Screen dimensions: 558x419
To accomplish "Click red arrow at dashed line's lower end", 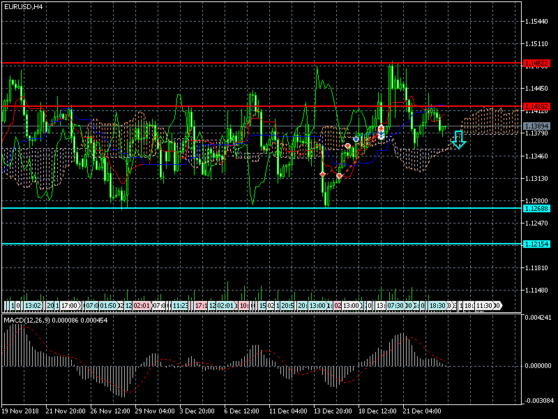I will [339, 176].
